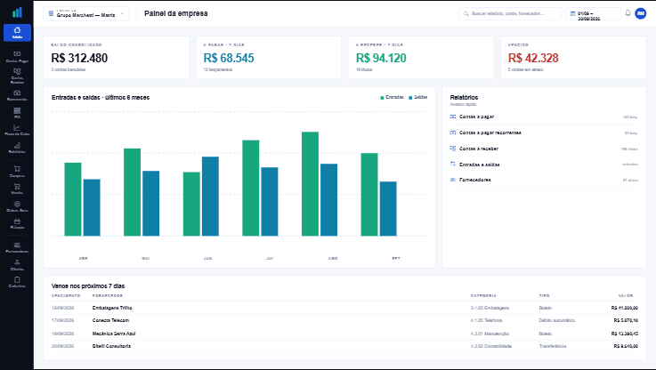Click the green Entradas legend swatch
Viewport: 656px width, 370px height.
click(x=382, y=98)
